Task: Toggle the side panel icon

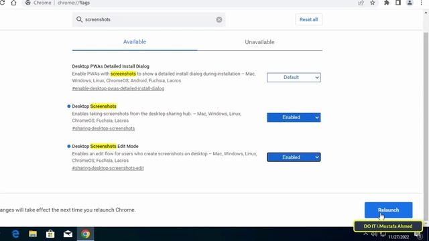Action: coord(398,3)
